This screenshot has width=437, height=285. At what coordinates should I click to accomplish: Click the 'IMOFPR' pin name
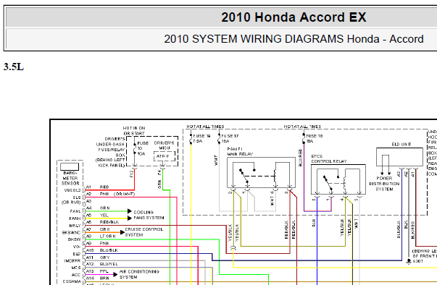[72, 261]
